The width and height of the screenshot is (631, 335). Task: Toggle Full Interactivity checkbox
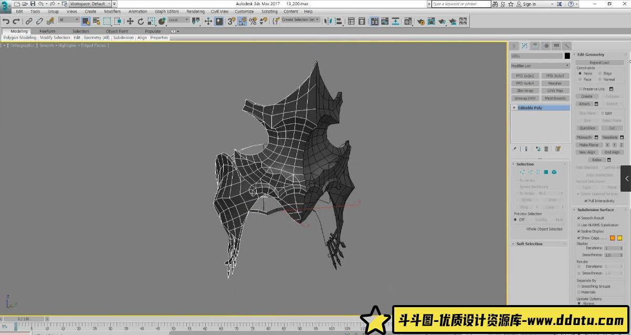(586, 201)
